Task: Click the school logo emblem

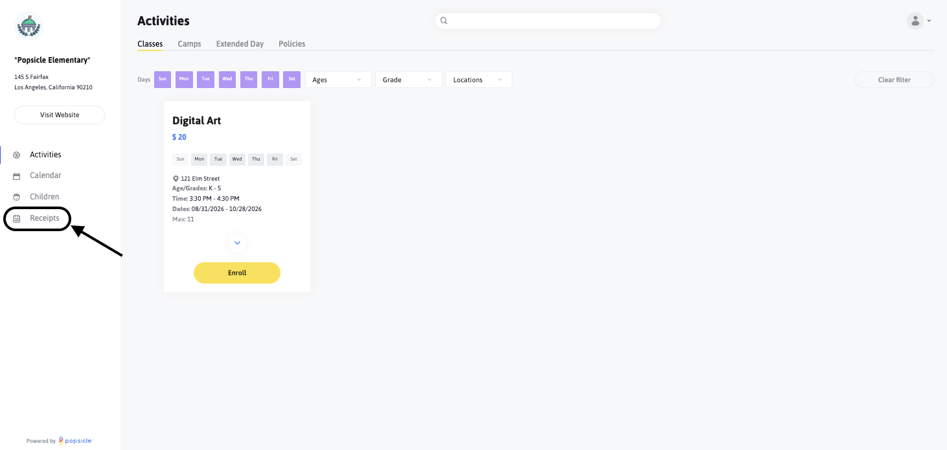Action: pyautogui.click(x=29, y=27)
